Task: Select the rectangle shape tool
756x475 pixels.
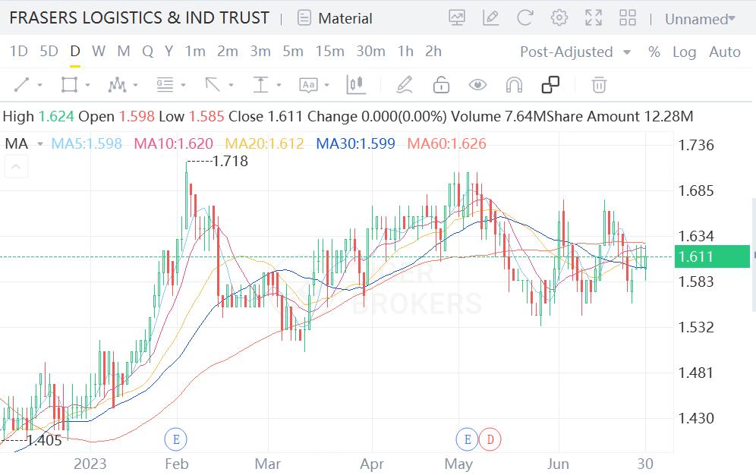Action: [69, 85]
